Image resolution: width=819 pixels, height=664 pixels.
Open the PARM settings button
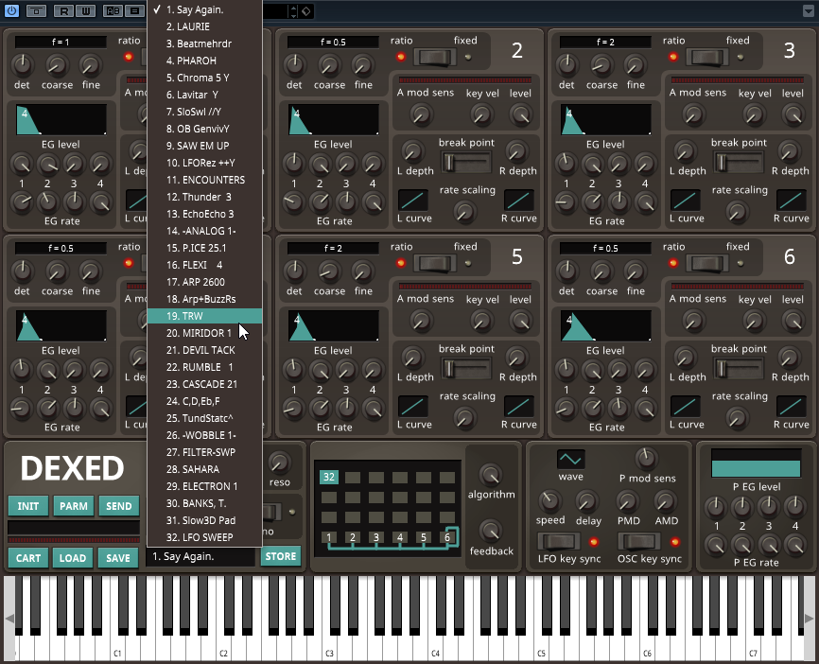pos(74,506)
